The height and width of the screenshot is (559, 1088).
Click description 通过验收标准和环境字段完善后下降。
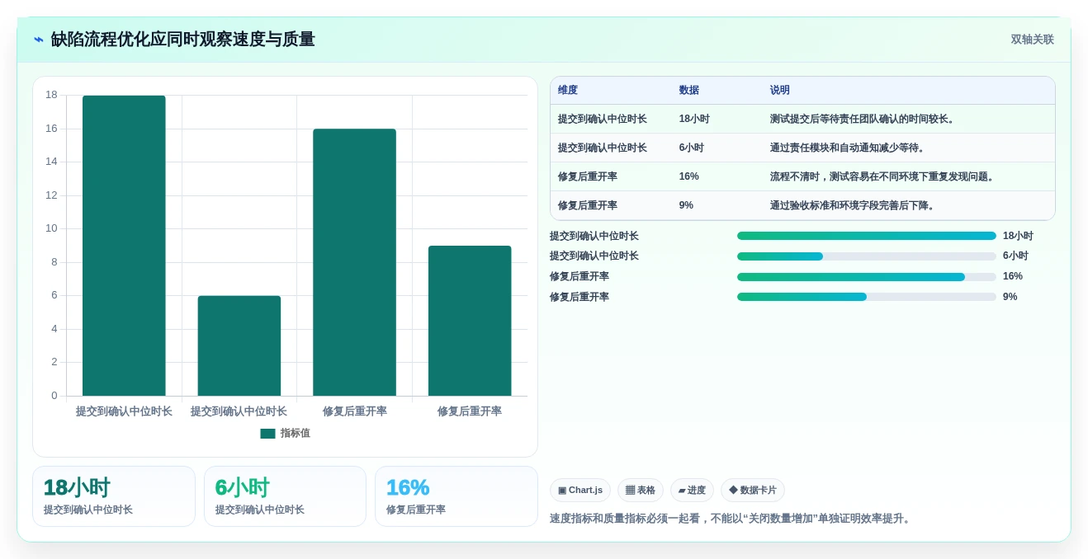[854, 206]
